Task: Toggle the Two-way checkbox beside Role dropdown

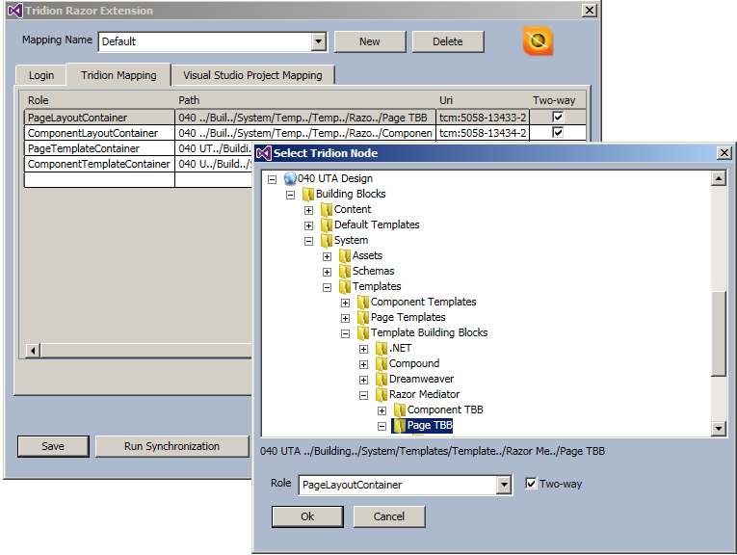Action: (531, 483)
